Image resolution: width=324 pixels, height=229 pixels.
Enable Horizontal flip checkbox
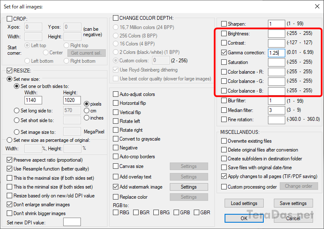[x=115, y=103]
